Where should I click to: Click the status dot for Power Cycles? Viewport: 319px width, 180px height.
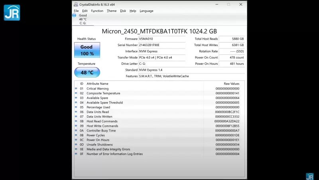point(76,135)
